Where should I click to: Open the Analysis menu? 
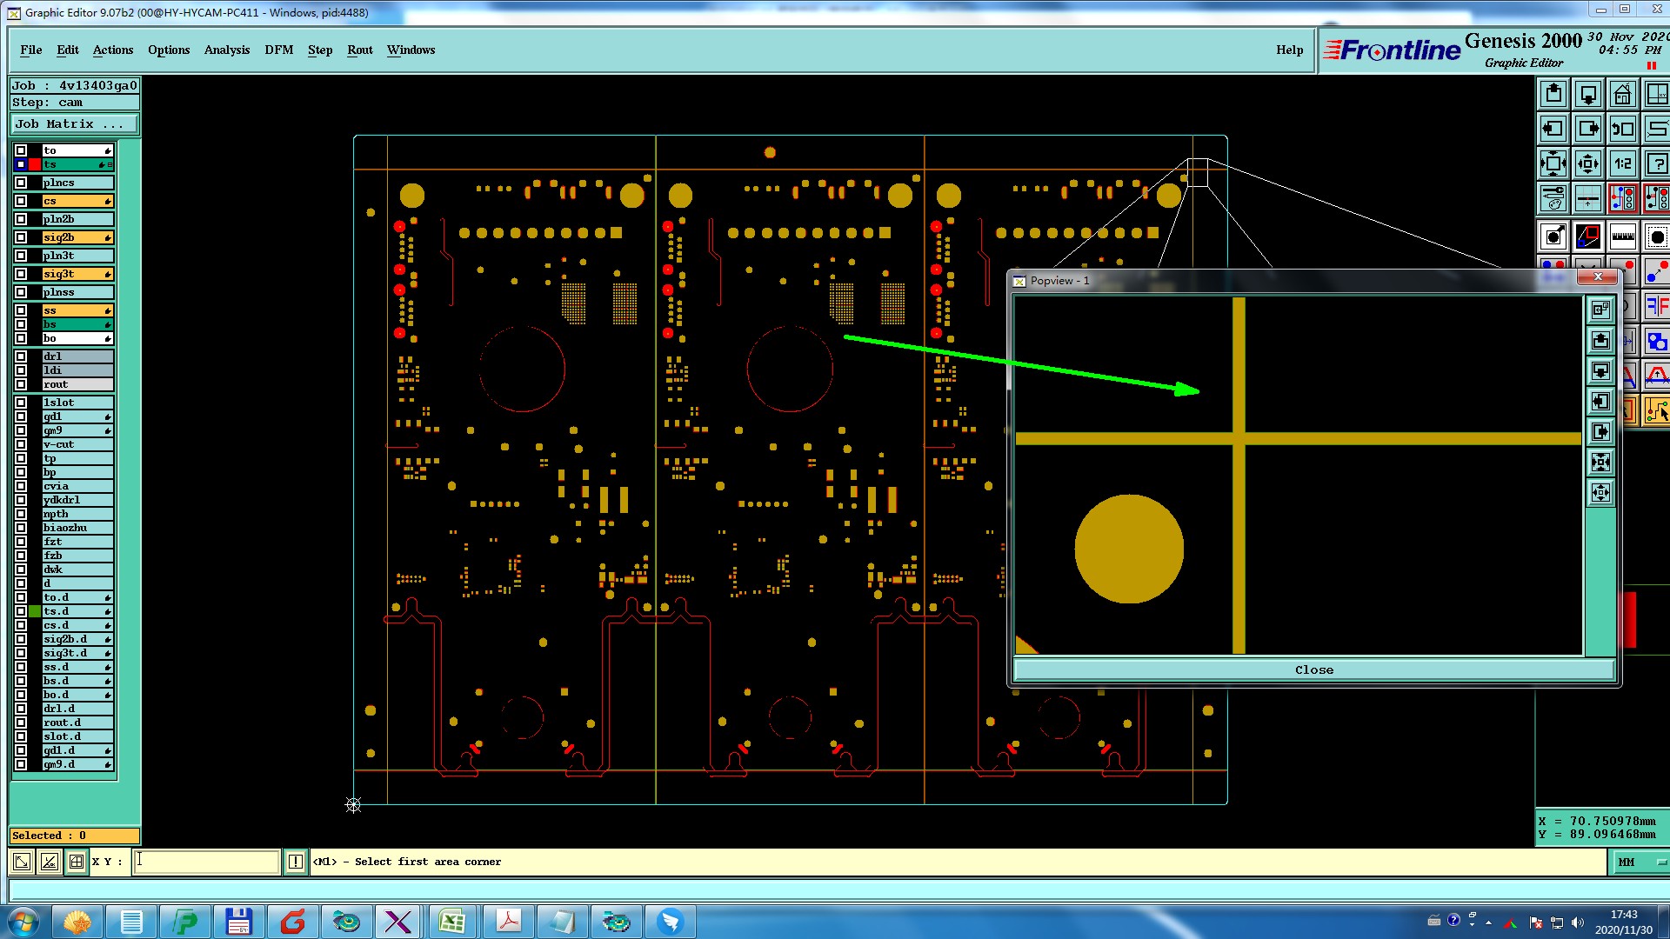click(x=226, y=50)
